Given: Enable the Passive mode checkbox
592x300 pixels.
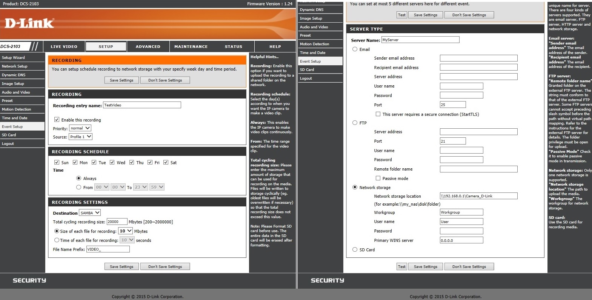Looking at the screenshot, I should (378, 178).
